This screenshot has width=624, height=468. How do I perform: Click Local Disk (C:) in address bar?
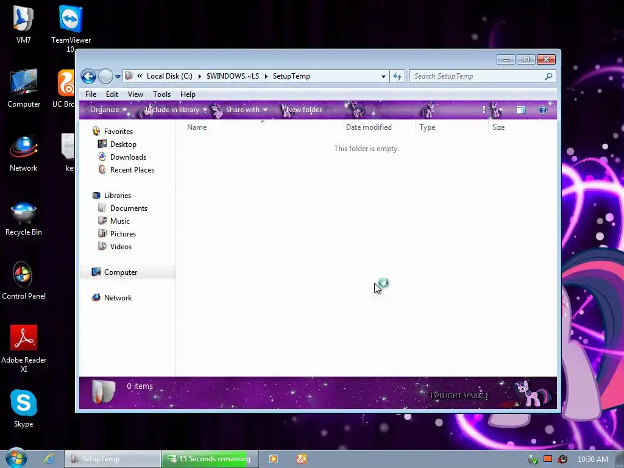pyautogui.click(x=169, y=76)
